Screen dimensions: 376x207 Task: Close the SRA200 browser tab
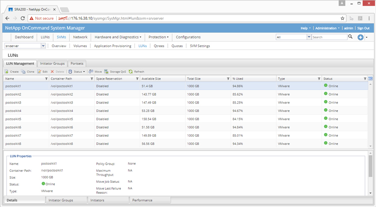click(x=54, y=9)
